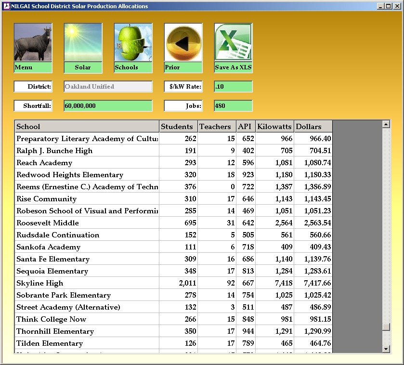Open the green apple Schools icon
This screenshot has height=365, width=404.
[133, 42]
